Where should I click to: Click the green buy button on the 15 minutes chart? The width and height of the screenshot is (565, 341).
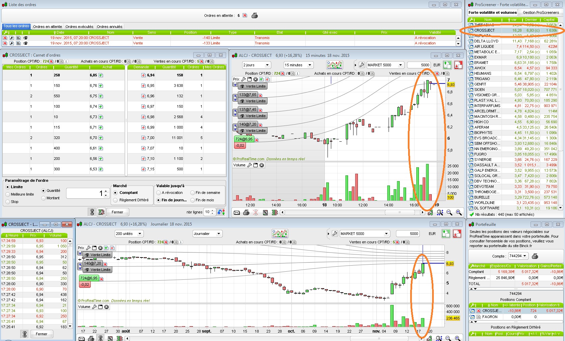pos(447,65)
